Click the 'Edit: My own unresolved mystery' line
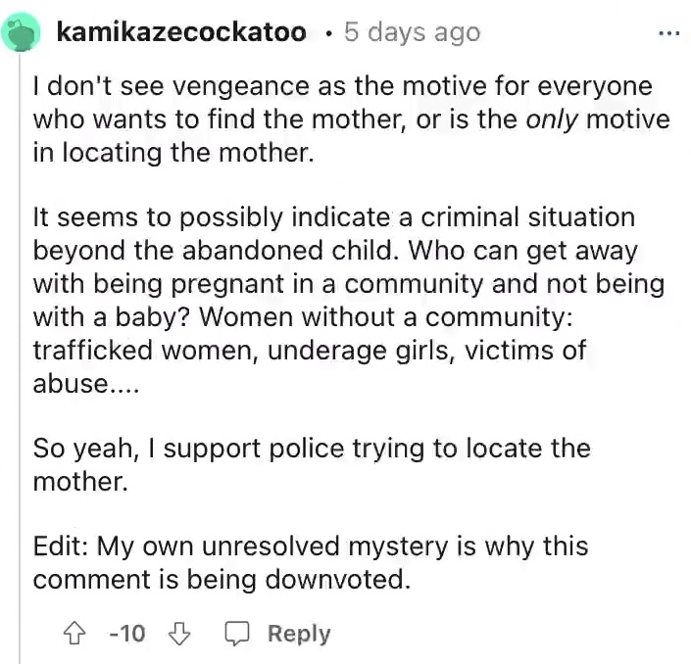This screenshot has height=664, width=691. click(311, 546)
